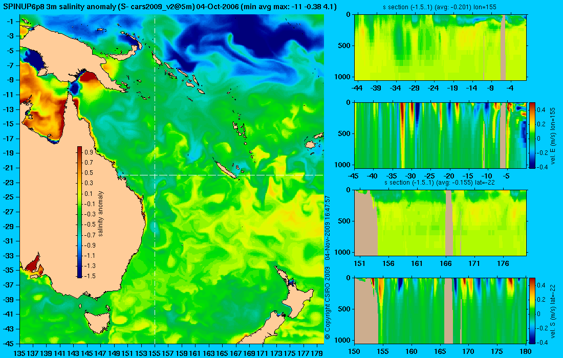This screenshot has width=563, height=358.
Task: Click the vertical '© Copyright CSIRO 2009' text
Action: pyautogui.click(x=328, y=303)
